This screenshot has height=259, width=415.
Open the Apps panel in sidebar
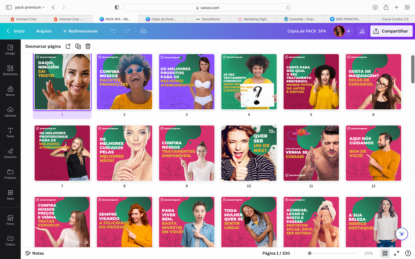coord(10,195)
